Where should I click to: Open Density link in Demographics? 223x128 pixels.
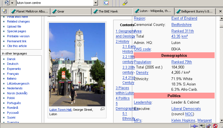(x=142, y=72)
